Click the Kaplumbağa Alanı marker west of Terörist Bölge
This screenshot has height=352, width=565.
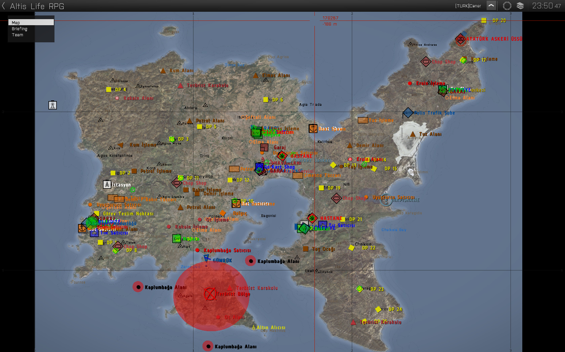point(138,287)
